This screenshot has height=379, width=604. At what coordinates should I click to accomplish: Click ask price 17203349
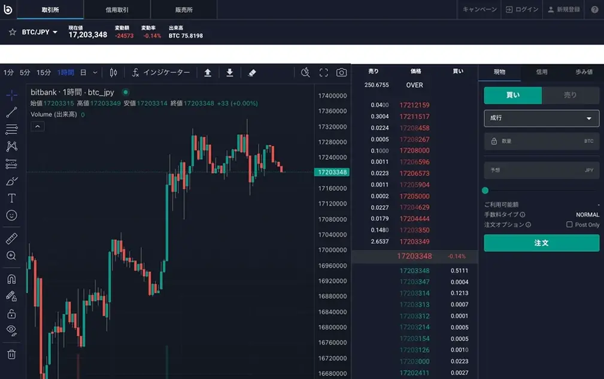point(414,241)
